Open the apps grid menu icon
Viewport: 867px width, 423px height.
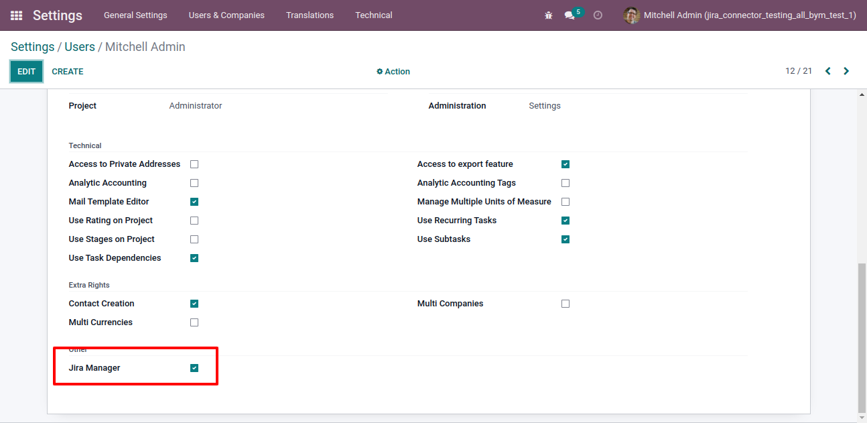click(16, 15)
